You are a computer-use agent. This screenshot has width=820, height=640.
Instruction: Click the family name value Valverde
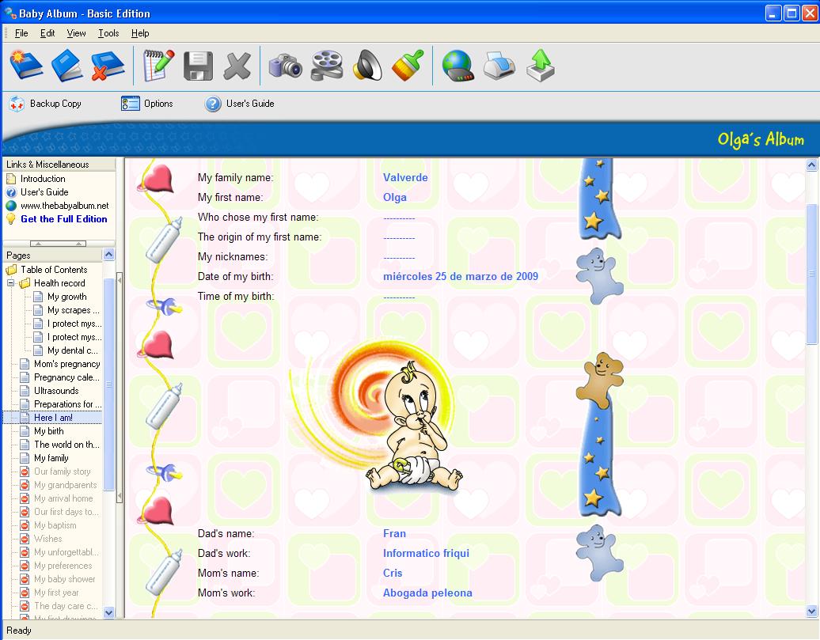[x=405, y=177]
